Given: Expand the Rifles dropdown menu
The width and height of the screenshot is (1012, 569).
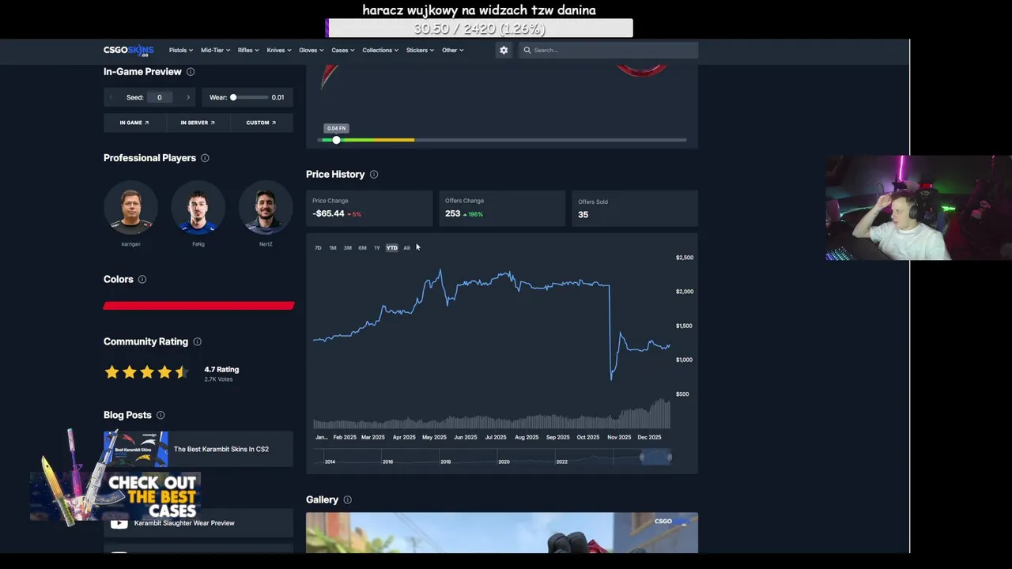Looking at the screenshot, I should tap(248, 50).
